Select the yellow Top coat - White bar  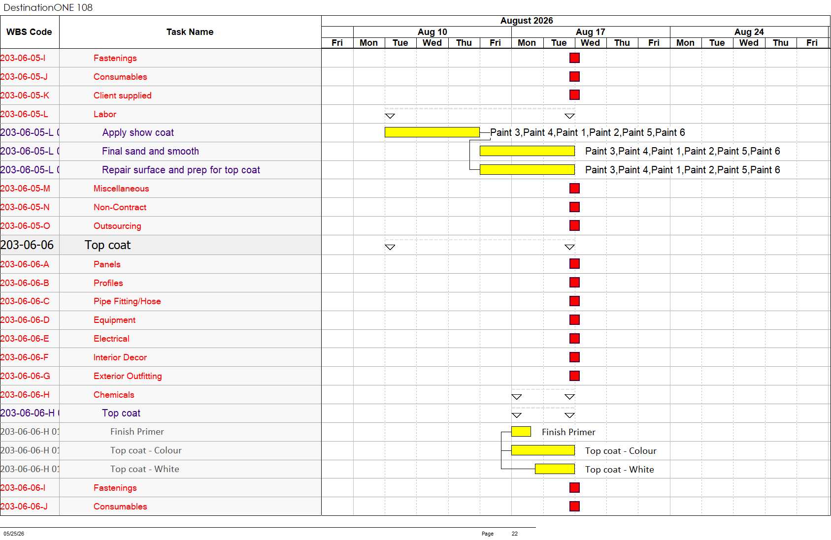555,469
